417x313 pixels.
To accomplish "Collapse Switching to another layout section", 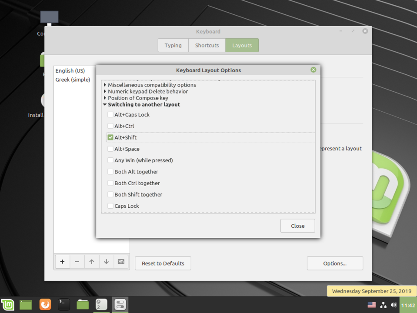I will pos(105,104).
